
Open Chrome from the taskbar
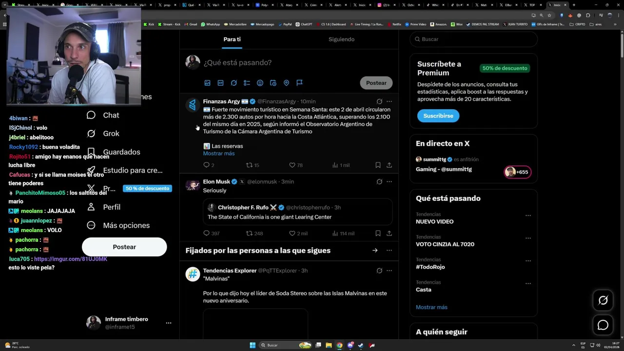pos(339,345)
